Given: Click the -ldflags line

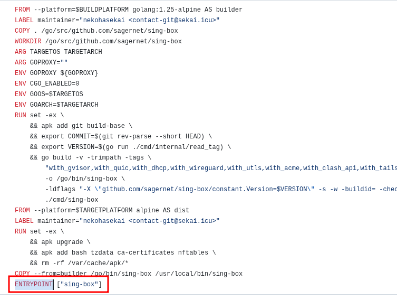Looking at the screenshot, I should (x=211, y=190).
